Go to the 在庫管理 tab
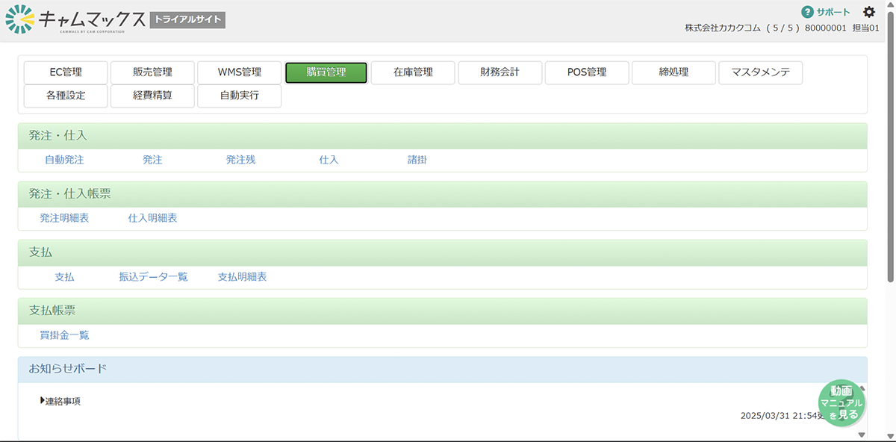 click(x=413, y=72)
